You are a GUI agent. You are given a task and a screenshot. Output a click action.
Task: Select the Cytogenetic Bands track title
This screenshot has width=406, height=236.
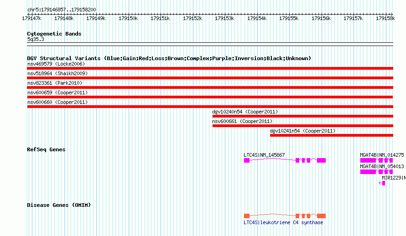pos(54,34)
